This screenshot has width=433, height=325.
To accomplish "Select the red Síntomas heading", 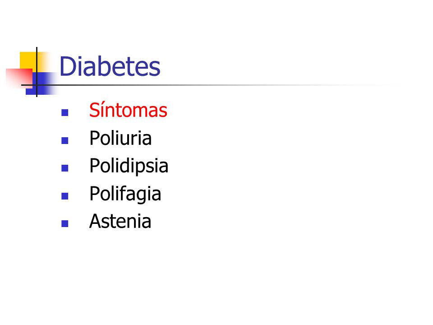I will [x=128, y=110].
